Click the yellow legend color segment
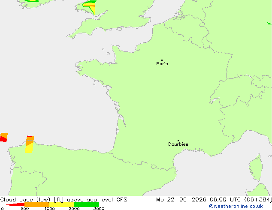This screenshot has width=272, height=210. point(62,204)
